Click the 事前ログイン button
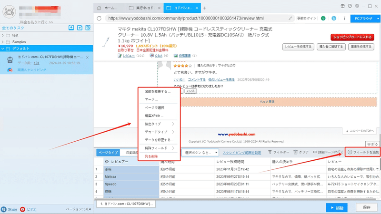 307,18
